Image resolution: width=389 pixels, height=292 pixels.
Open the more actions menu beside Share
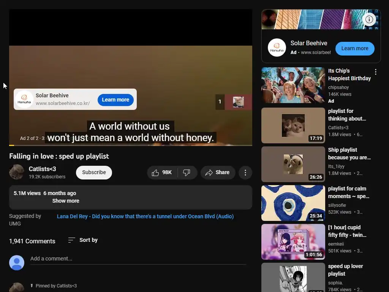pos(245,173)
